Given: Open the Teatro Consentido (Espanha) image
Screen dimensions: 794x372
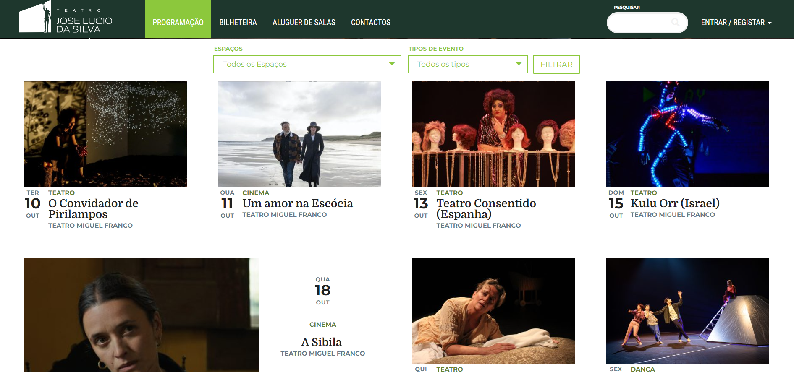Looking at the screenshot, I should (x=493, y=134).
